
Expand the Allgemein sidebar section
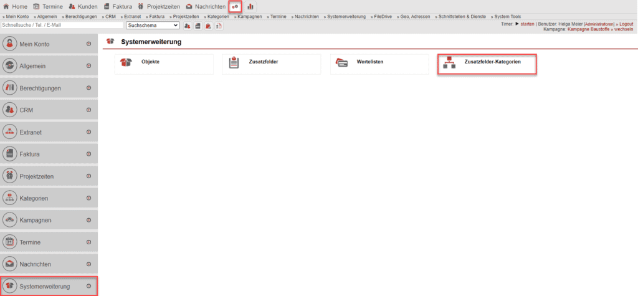click(88, 66)
